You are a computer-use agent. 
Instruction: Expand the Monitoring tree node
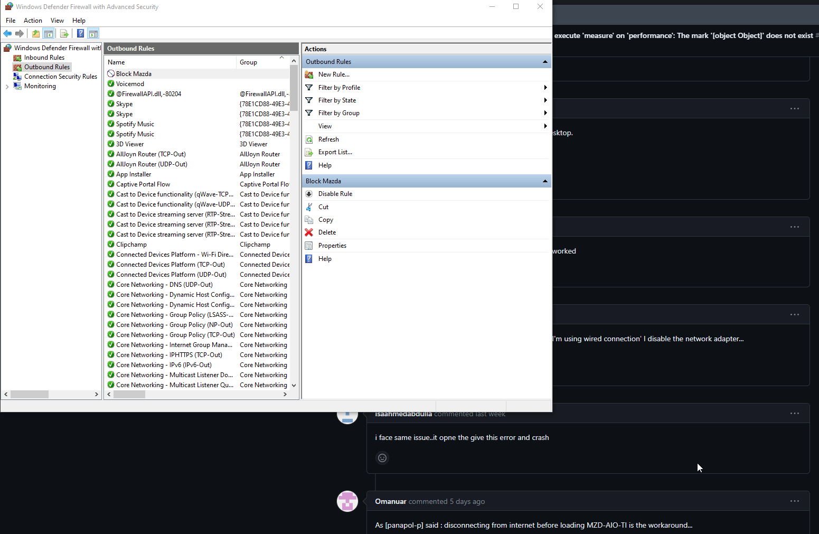tap(7, 87)
